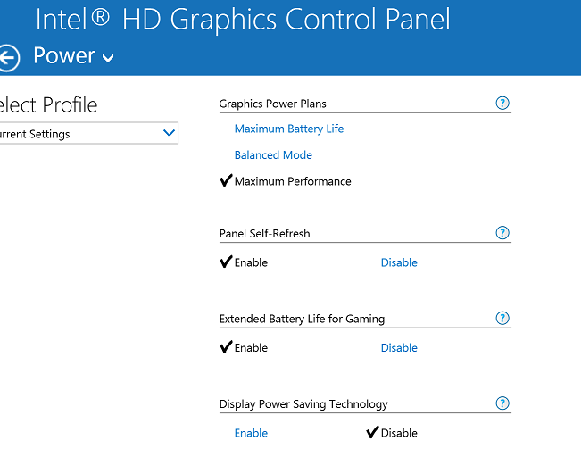581x474 pixels.
Task: Select Balanced Mode power plan
Action: (273, 155)
